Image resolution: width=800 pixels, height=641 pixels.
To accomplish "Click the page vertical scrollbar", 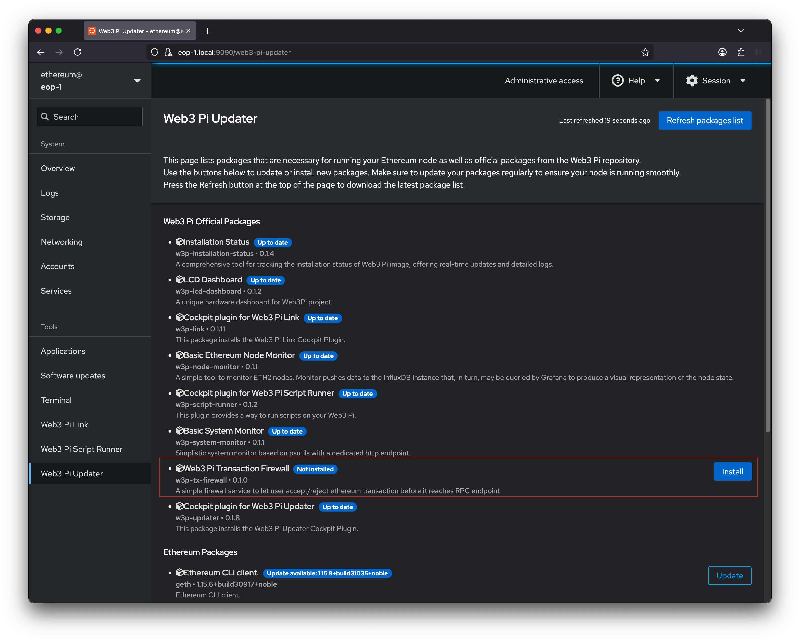I will click(x=768, y=265).
